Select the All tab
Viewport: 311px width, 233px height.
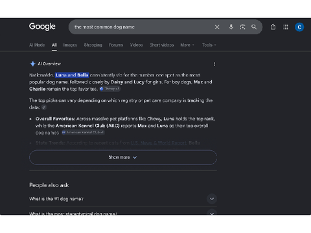pyautogui.click(x=54, y=45)
